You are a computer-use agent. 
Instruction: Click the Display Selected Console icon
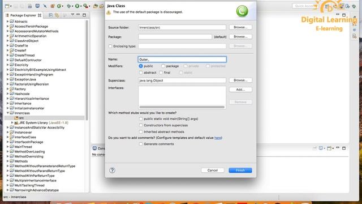click(x=321, y=148)
